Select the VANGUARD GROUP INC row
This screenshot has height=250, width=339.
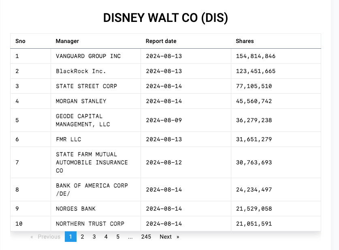88,56
